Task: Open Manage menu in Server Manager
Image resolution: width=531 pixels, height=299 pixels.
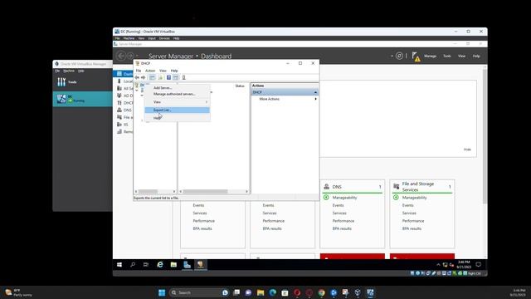Action: 430,56
